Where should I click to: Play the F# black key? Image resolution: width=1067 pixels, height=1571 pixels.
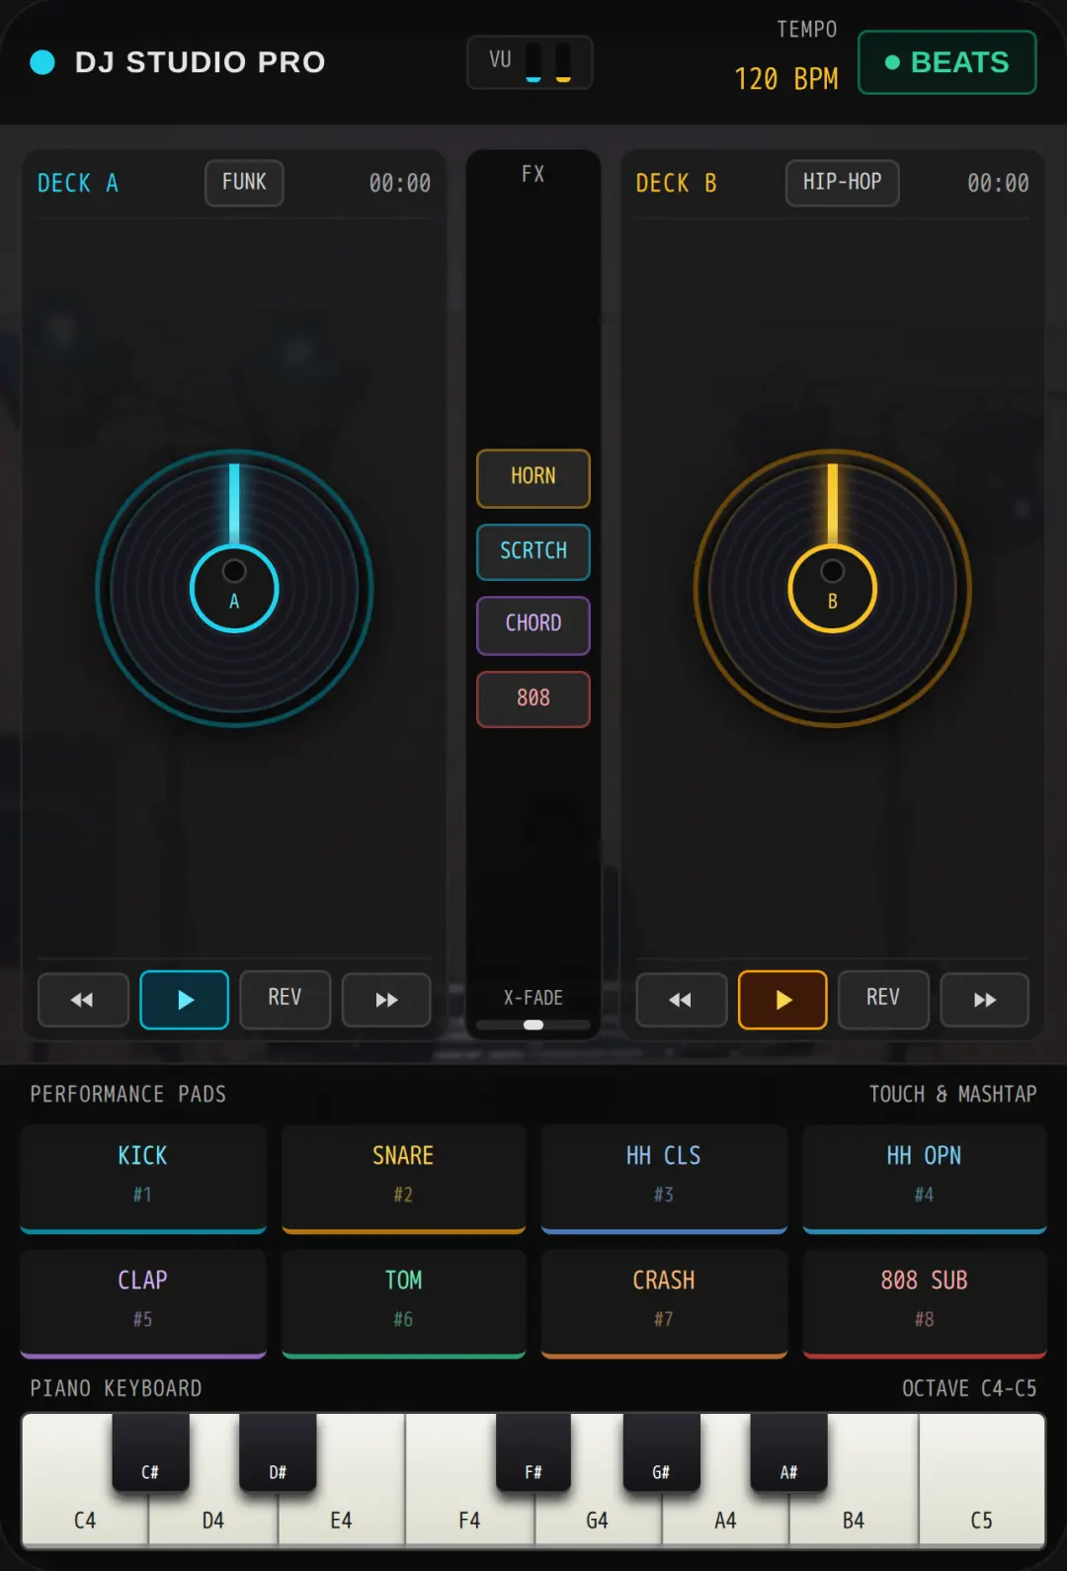coord(533,1451)
